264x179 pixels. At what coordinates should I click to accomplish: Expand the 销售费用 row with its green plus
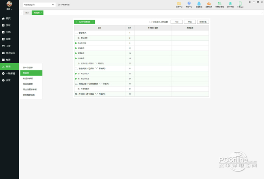coord(76,48)
